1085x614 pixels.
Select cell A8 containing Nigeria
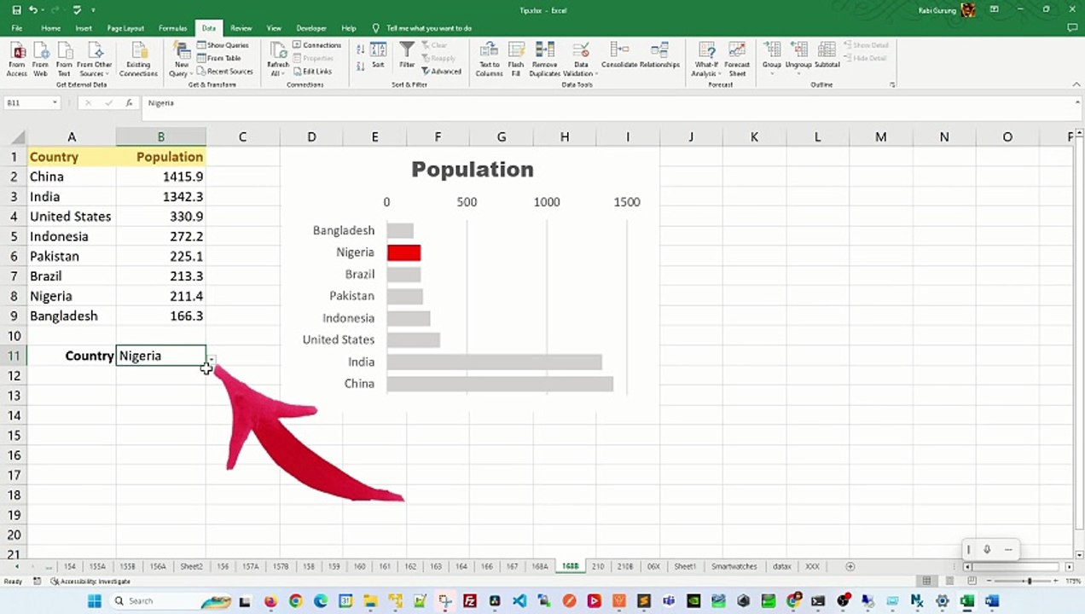tap(71, 296)
